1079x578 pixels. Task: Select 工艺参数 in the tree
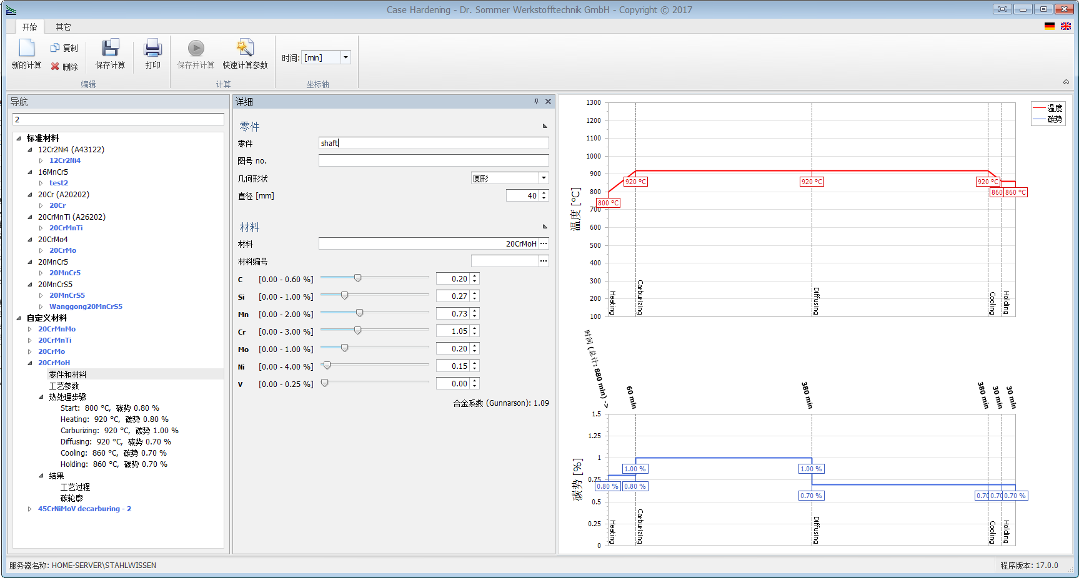point(64,386)
